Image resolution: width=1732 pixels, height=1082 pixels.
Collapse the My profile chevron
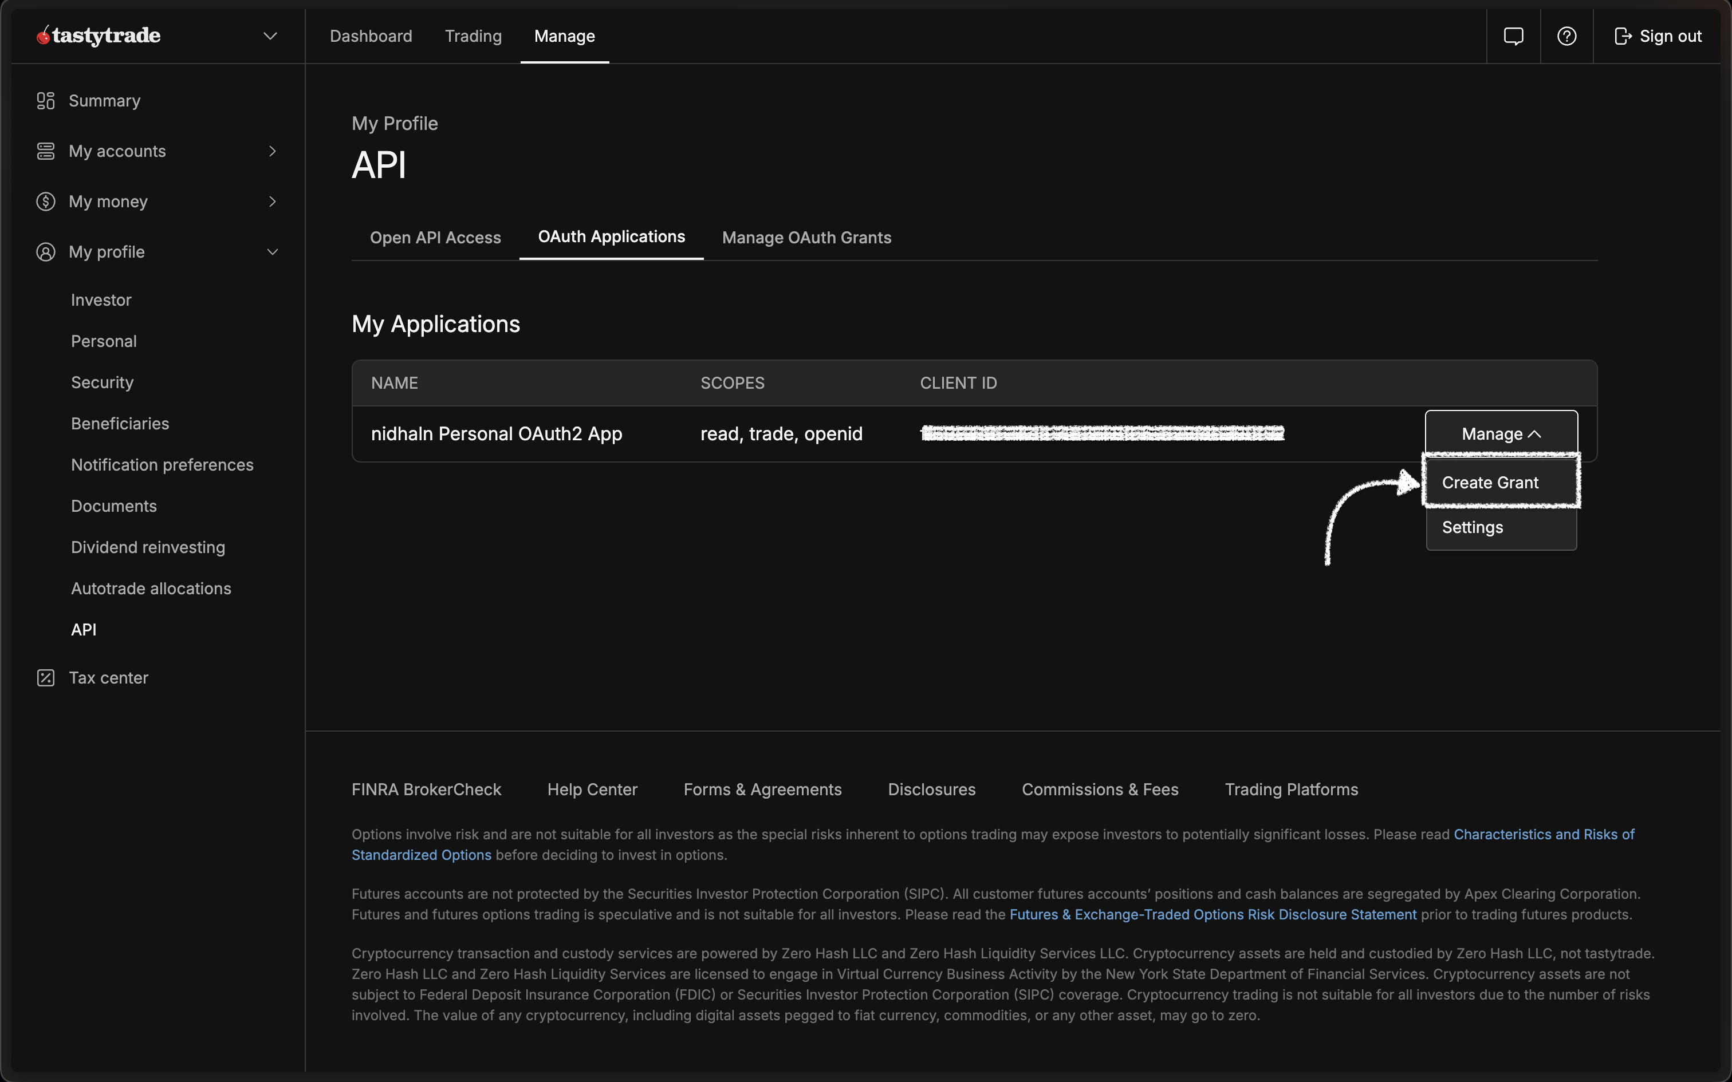point(273,252)
